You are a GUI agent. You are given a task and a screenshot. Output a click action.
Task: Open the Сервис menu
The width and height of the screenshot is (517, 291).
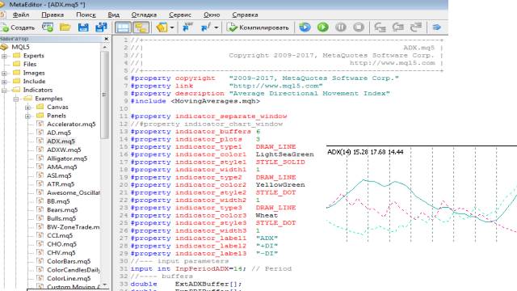[180, 15]
